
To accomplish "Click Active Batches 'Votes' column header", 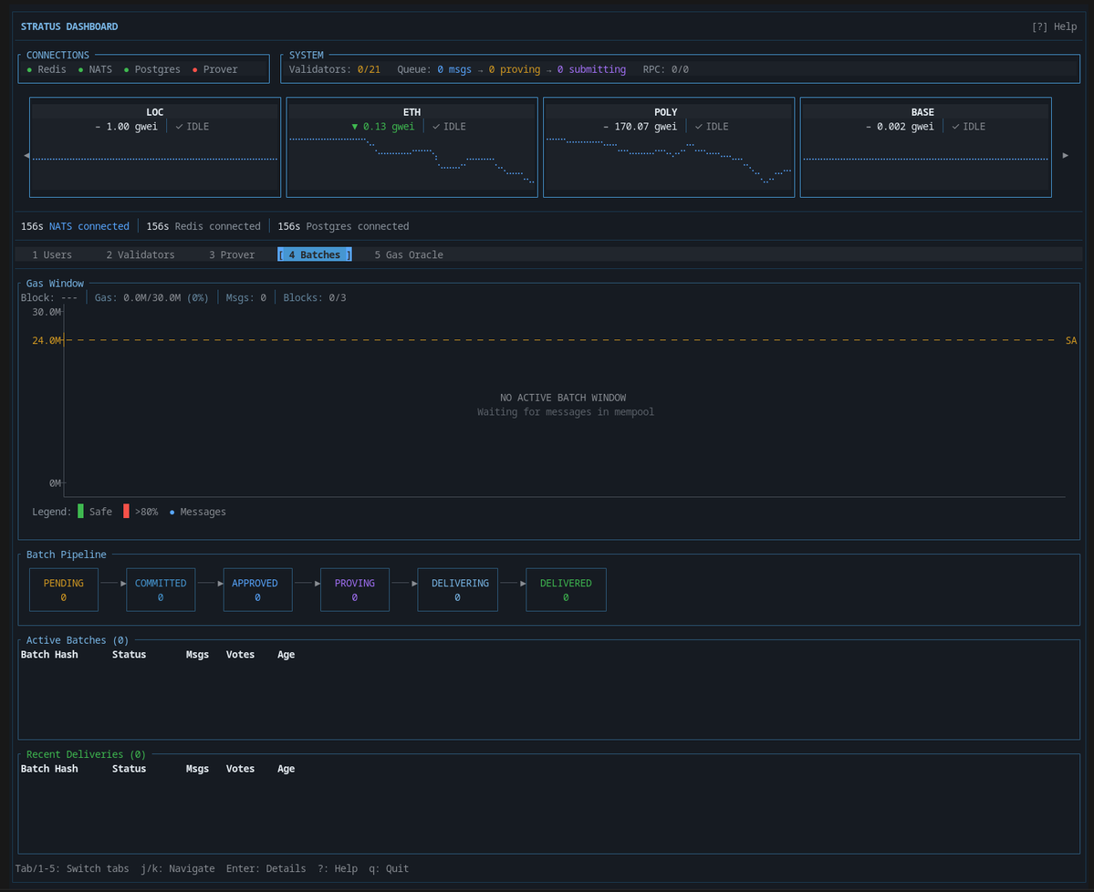I will click(x=240, y=654).
